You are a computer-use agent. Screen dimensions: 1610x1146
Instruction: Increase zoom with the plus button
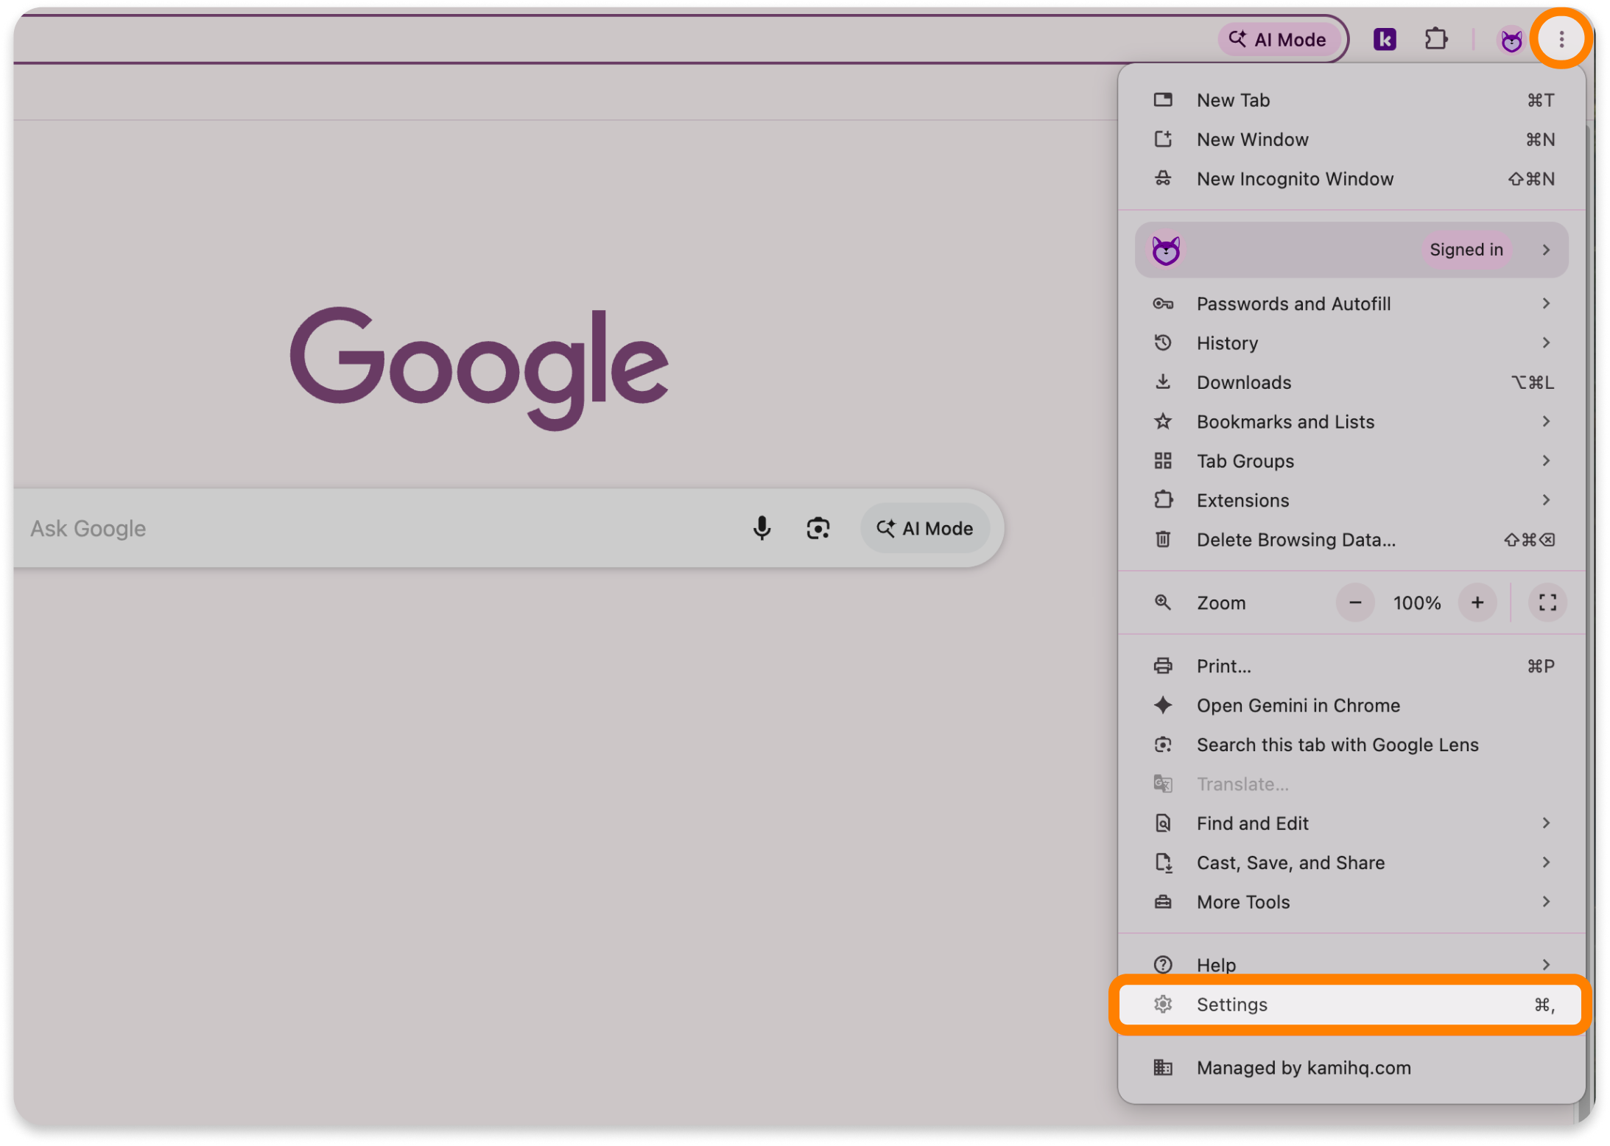tap(1477, 602)
